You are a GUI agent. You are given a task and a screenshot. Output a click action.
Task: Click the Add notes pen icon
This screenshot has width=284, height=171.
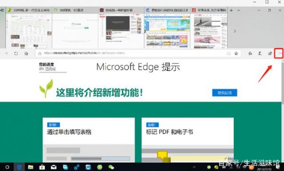pyautogui.click(x=260, y=54)
